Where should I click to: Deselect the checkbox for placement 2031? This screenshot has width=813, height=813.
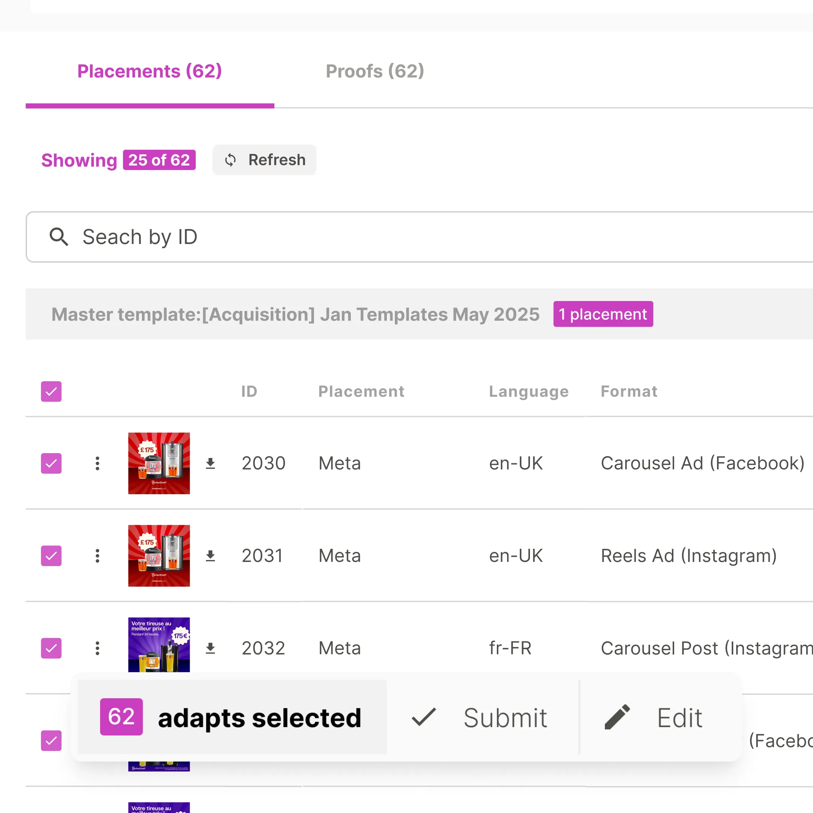[x=51, y=556]
